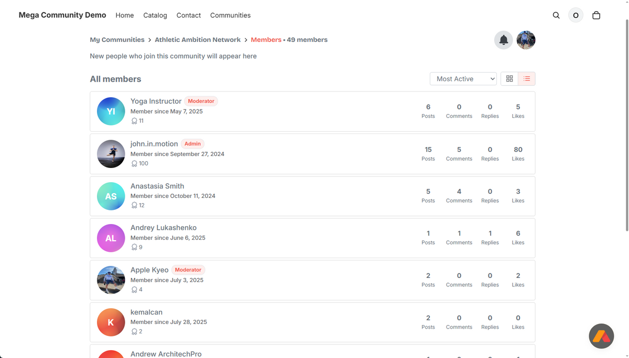Open Athletic Ambition Network breadcrumb link
This screenshot has height=358, width=629.
click(x=198, y=40)
